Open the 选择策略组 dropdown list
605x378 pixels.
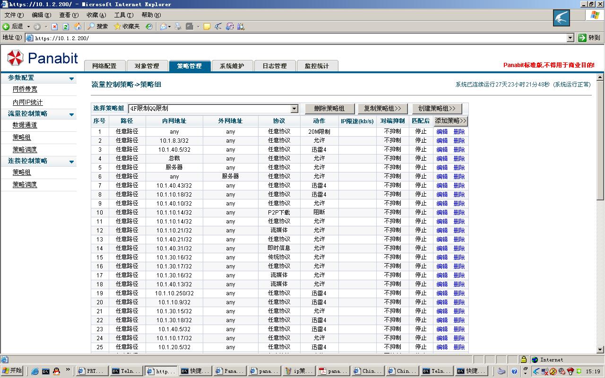(213, 109)
